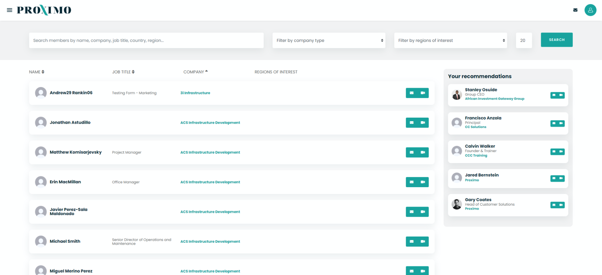
Task: Send message to Miguel Merino Perez
Action: point(411,271)
